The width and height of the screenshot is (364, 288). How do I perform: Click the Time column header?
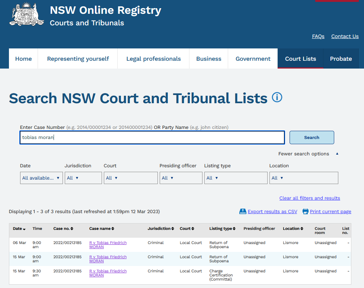(x=37, y=228)
